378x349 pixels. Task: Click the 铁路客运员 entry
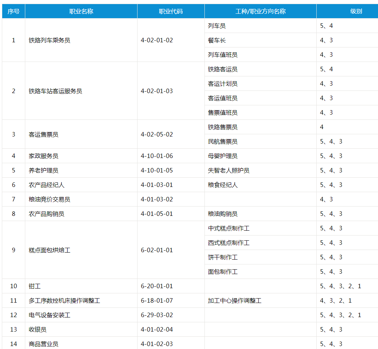tap(223, 69)
